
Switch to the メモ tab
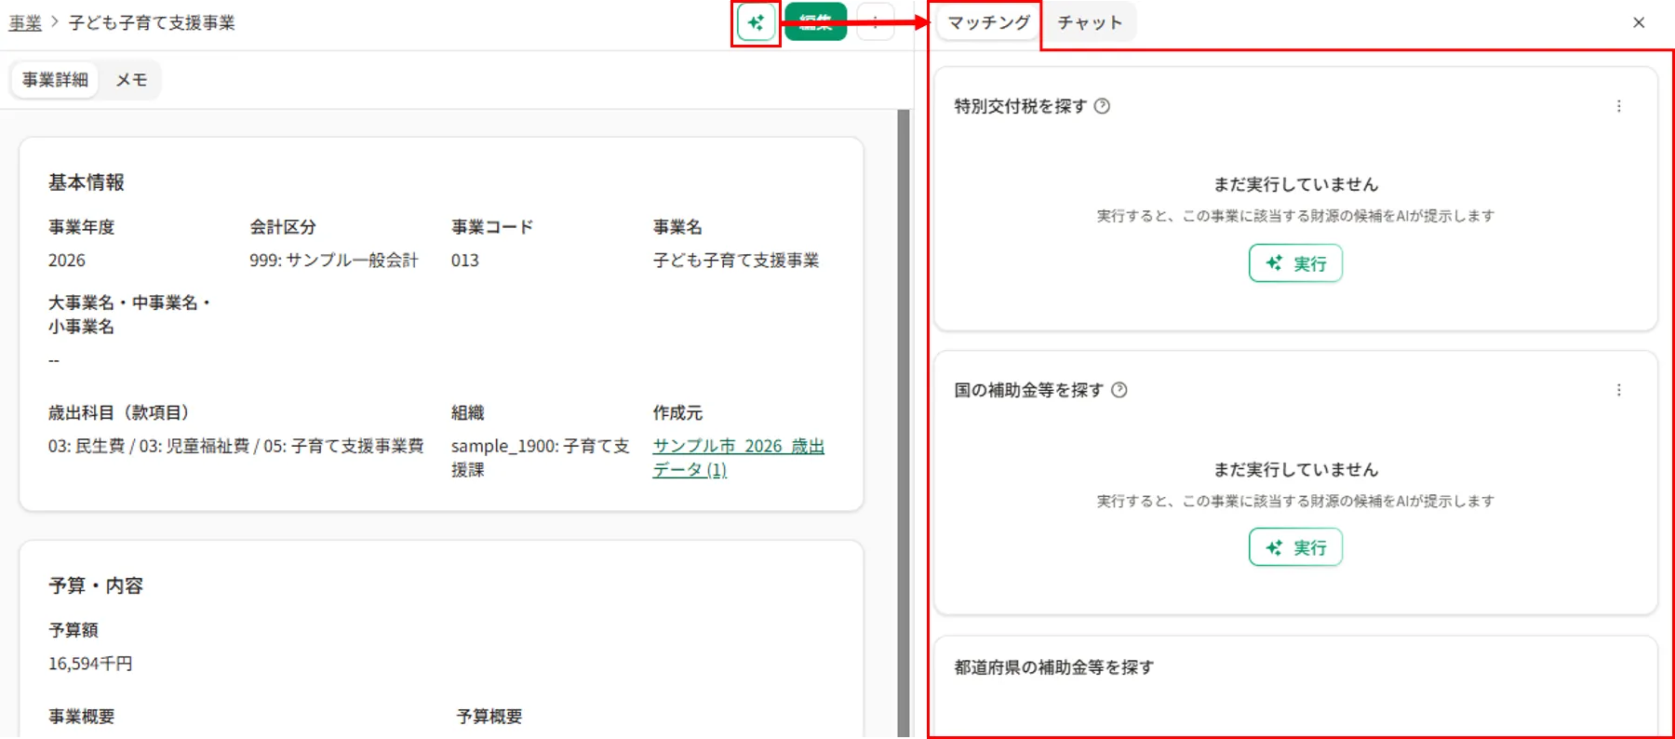coord(131,80)
